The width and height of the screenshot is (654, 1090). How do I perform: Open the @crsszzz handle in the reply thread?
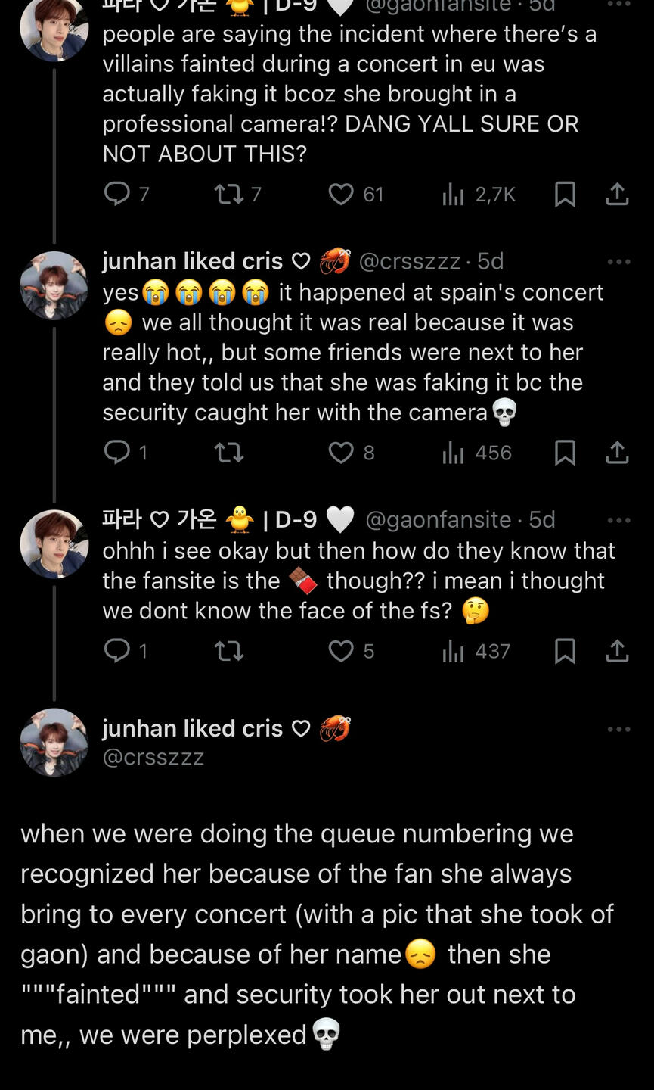(409, 261)
